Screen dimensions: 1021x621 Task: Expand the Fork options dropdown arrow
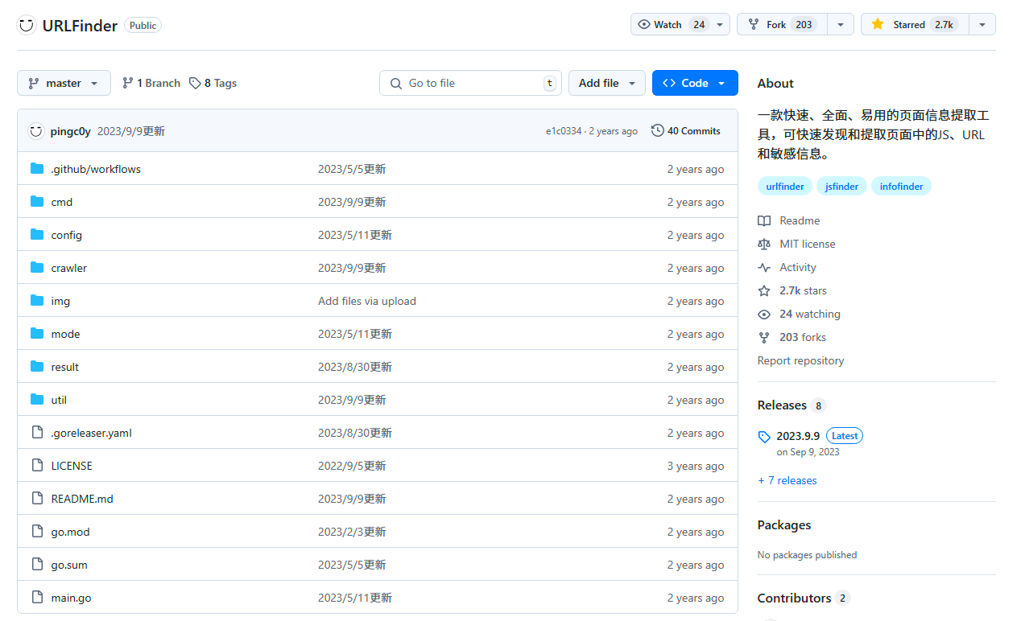841,24
